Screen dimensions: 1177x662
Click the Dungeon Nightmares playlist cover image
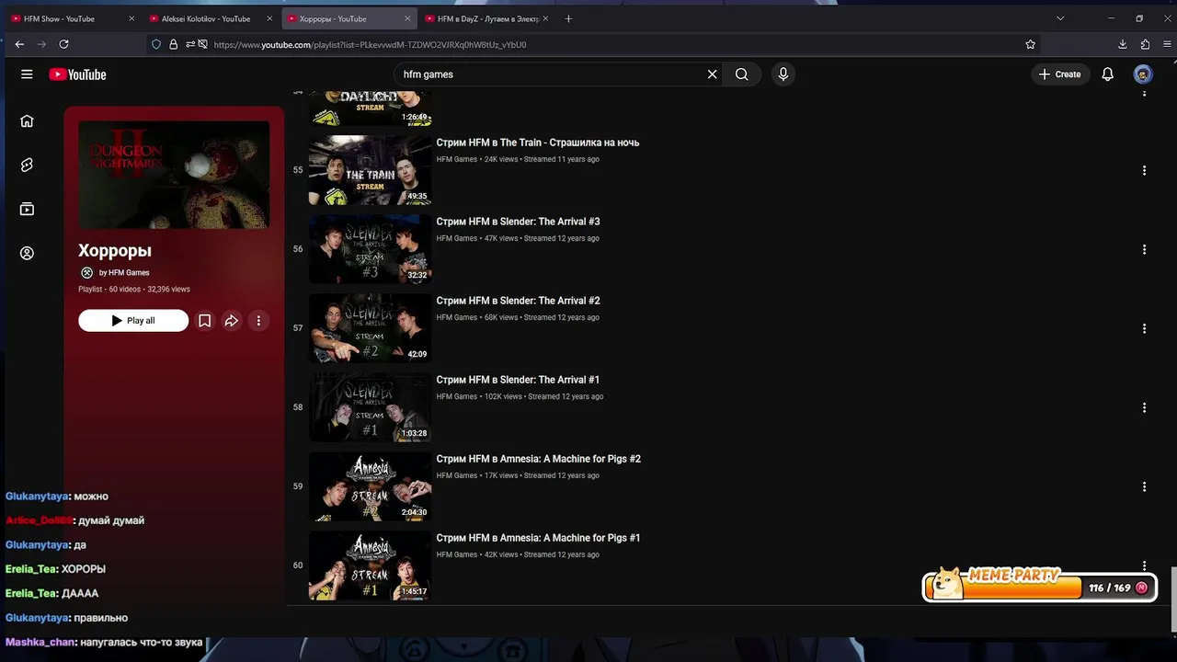tap(174, 175)
